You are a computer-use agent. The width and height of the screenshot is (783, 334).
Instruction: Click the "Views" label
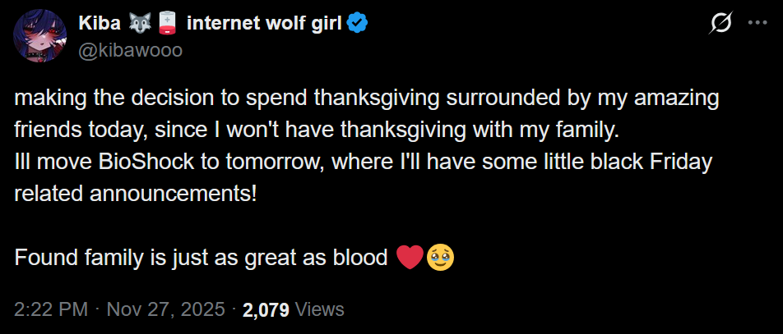[319, 309]
